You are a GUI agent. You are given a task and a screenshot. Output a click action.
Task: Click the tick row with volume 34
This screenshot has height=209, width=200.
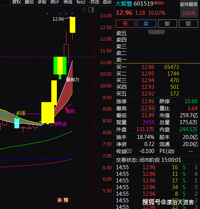coord(156,187)
